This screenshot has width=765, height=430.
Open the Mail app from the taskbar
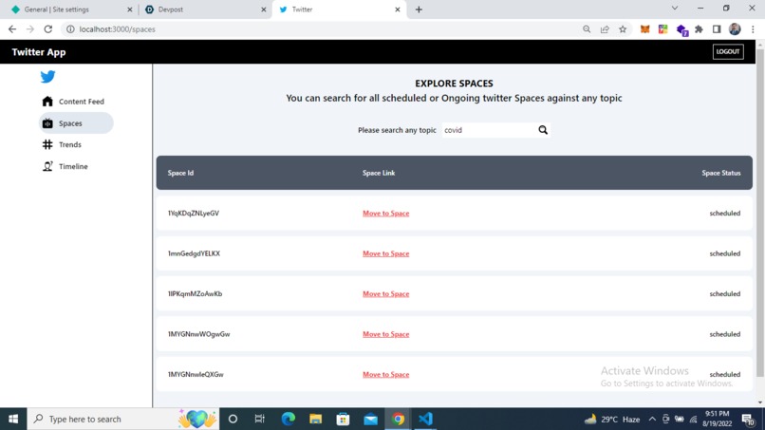tap(371, 419)
